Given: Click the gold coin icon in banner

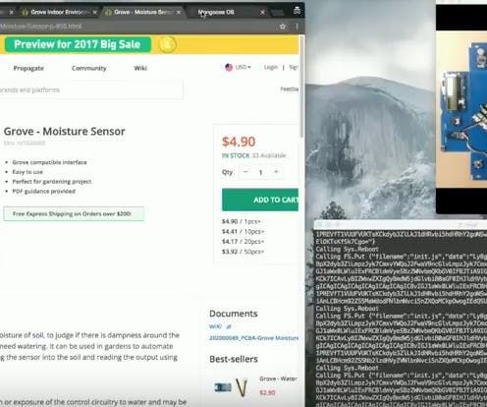Looking at the screenshot, I should (x=167, y=44).
